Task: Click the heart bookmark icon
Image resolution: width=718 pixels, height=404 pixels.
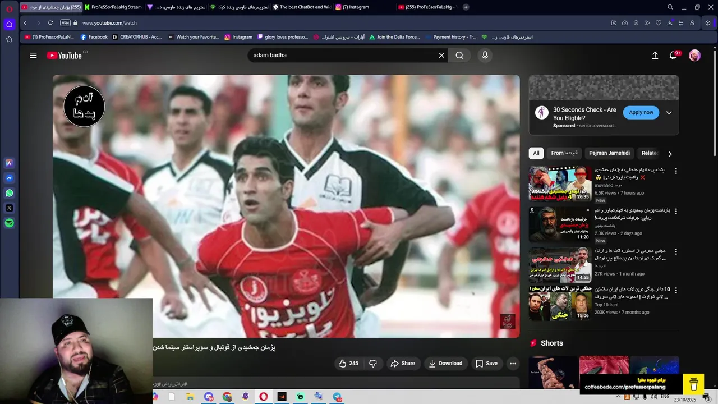Action: click(x=659, y=23)
